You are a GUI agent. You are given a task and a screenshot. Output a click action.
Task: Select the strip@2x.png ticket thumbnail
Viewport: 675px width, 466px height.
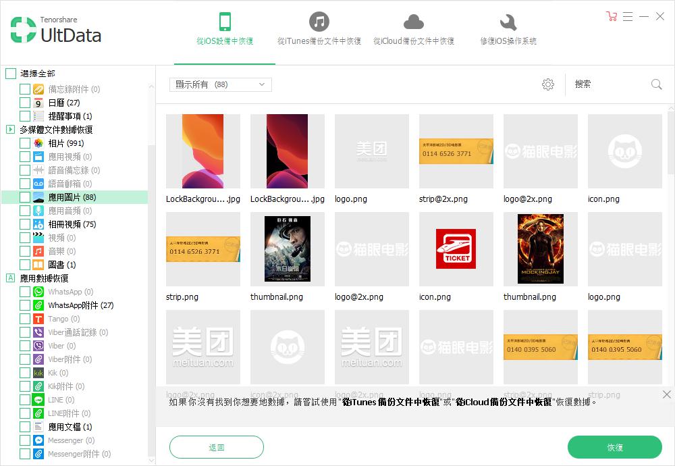[x=456, y=151]
